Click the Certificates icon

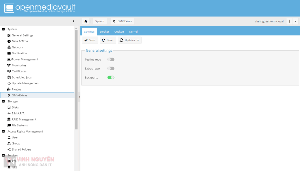coord(9,71)
